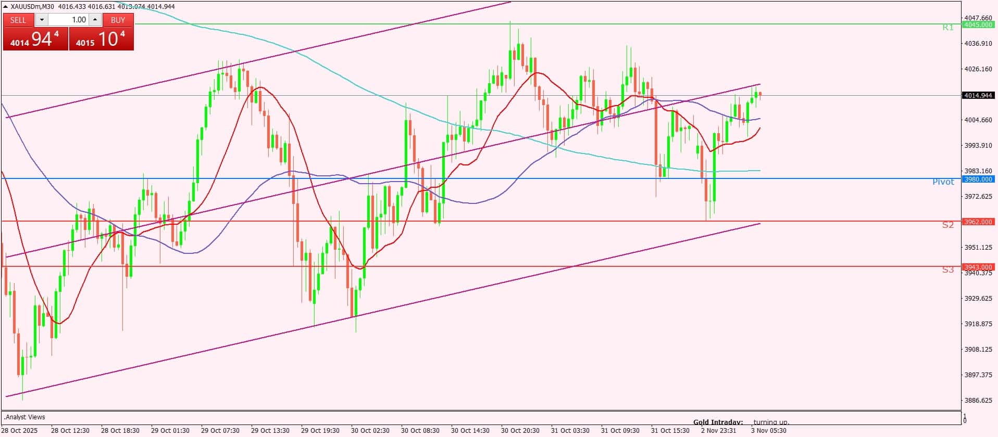Viewport: 998px width, 437px height.
Task: Click the BUY button
Action: click(118, 20)
